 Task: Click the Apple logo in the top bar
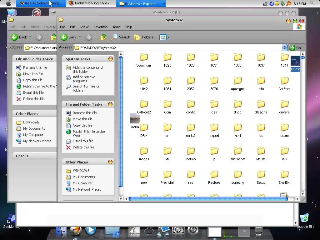[8, 3]
